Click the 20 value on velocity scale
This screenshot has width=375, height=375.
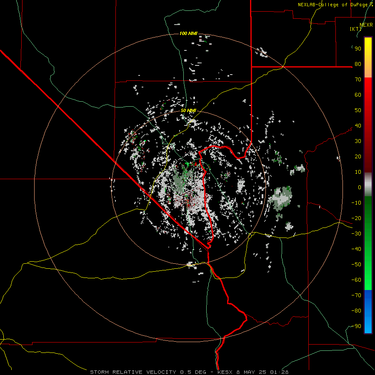coord(358,157)
